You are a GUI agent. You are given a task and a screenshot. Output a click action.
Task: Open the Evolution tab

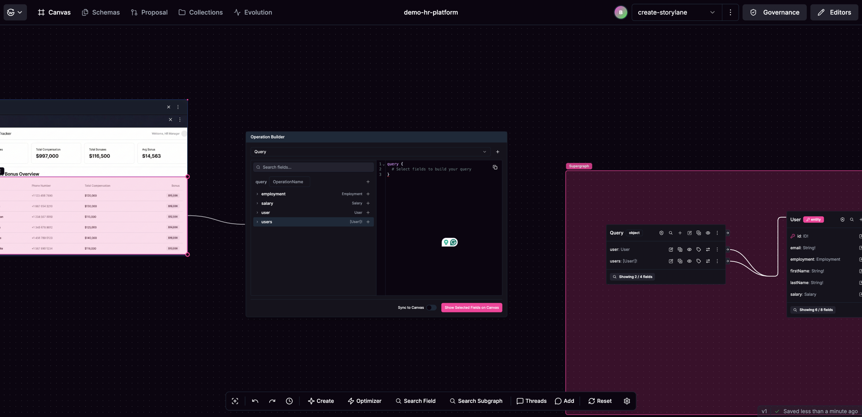coord(253,12)
